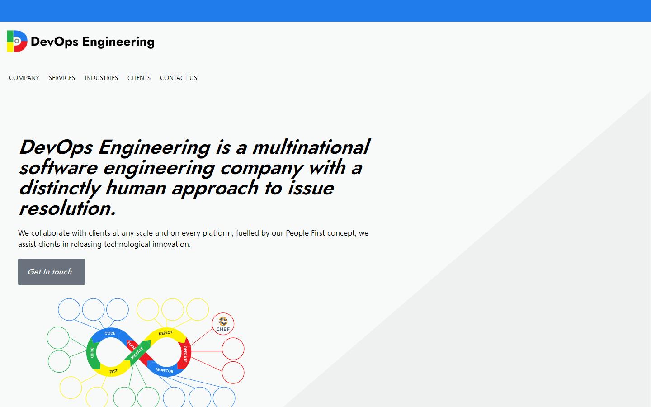
Task: Click the red PLAN arrow in the center
Action: 132,345
